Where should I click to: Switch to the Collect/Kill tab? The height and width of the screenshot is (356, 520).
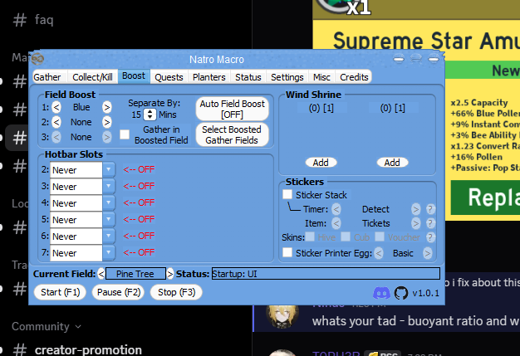pos(92,77)
